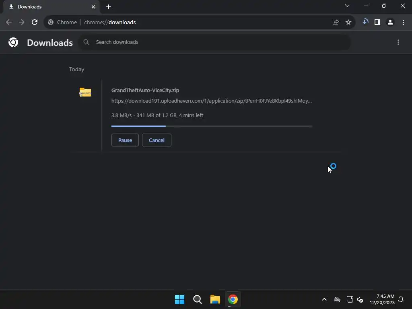Open the Downloads page more actions menu
The image size is (412, 309).
tap(398, 42)
